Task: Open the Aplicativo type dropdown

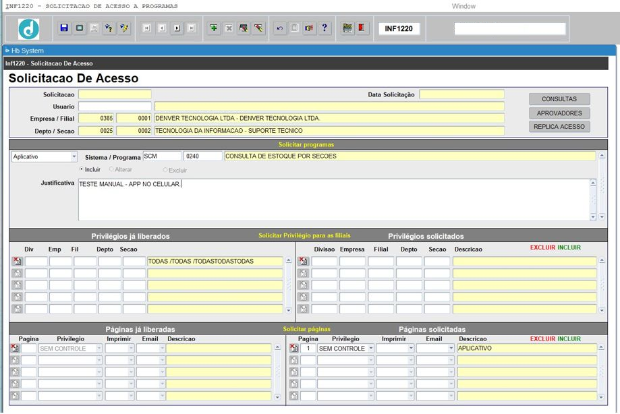Action: click(x=74, y=156)
